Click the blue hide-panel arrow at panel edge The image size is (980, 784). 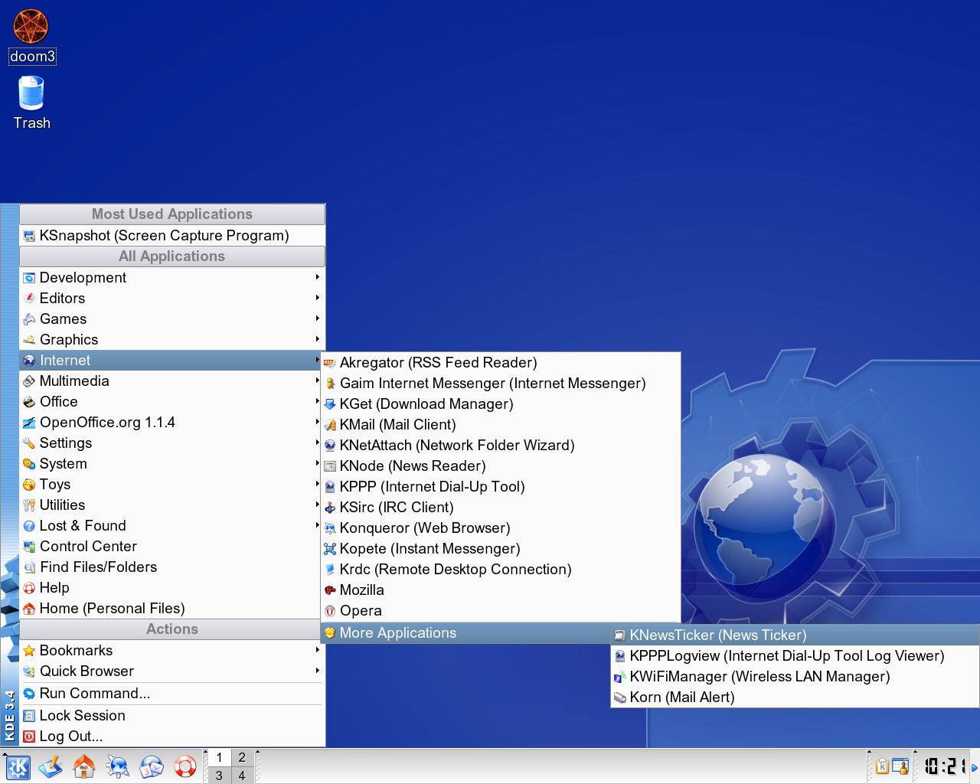click(975, 766)
